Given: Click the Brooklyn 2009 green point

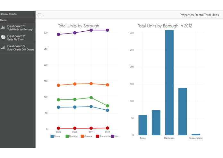Looking at the screenshot, I should 58,100.
